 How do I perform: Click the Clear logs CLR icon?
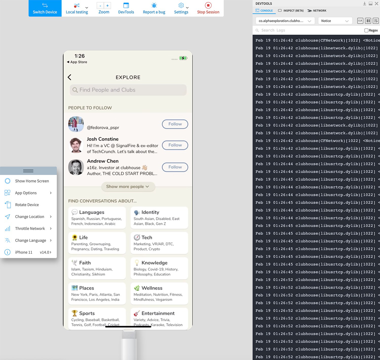click(360, 21)
